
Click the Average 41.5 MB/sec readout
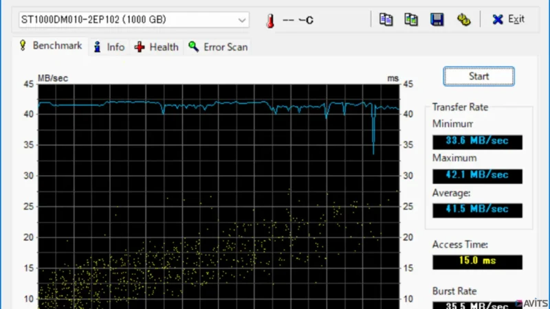pos(477,209)
